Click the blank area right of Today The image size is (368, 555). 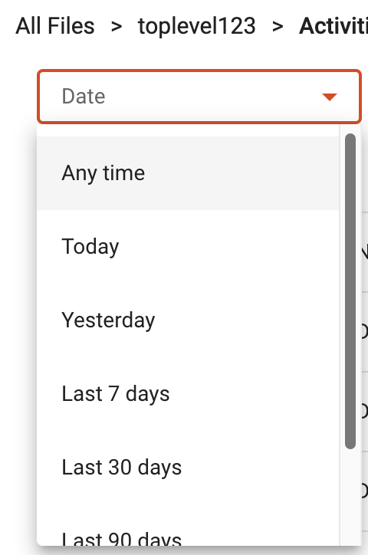click(229, 247)
